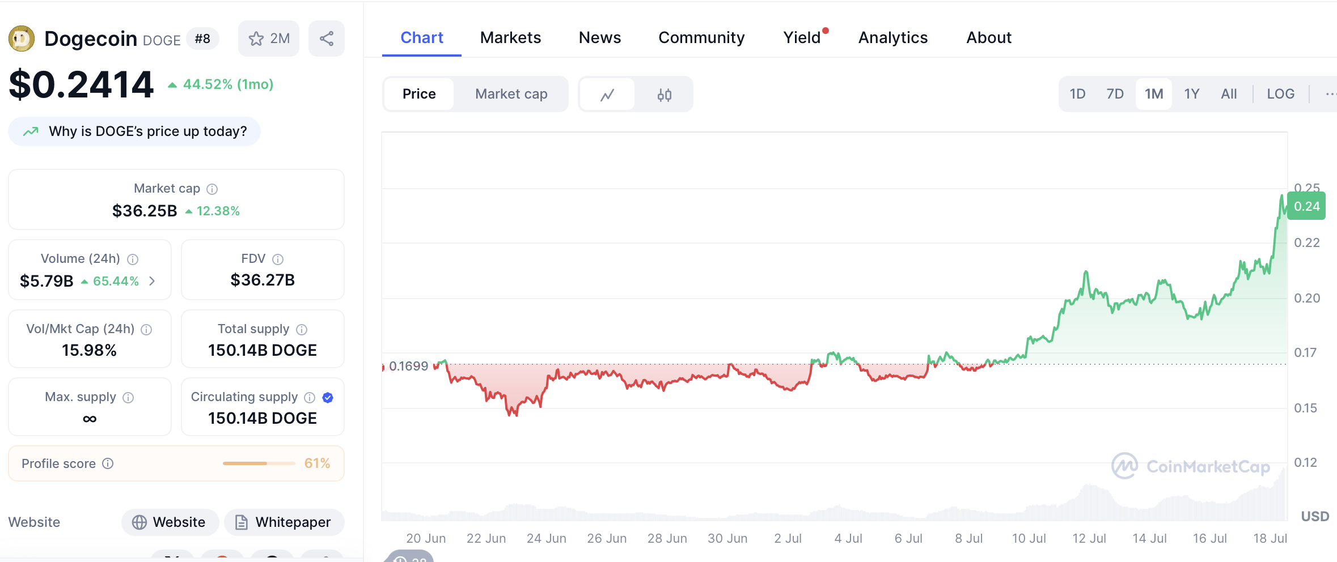The height and width of the screenshot is (562, 1337).
Task: Open the Markets tab
Action: (510, 37)
